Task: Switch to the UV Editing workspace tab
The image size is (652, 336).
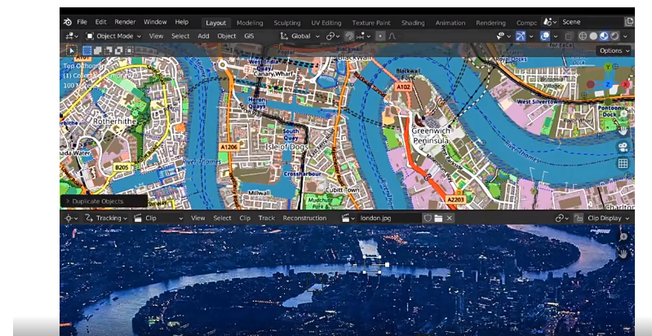Action: (x=326, y=23)
